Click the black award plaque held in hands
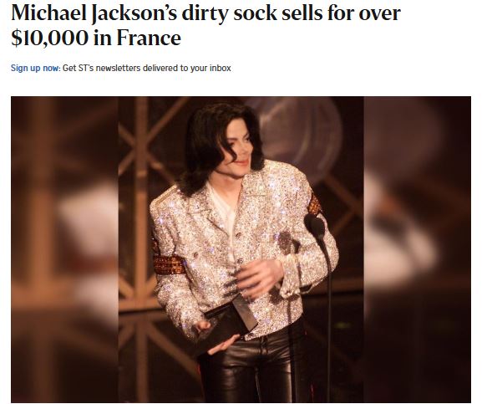Image resolution: width=492 pixels, height=404 pixels. (x=231, y=324)
